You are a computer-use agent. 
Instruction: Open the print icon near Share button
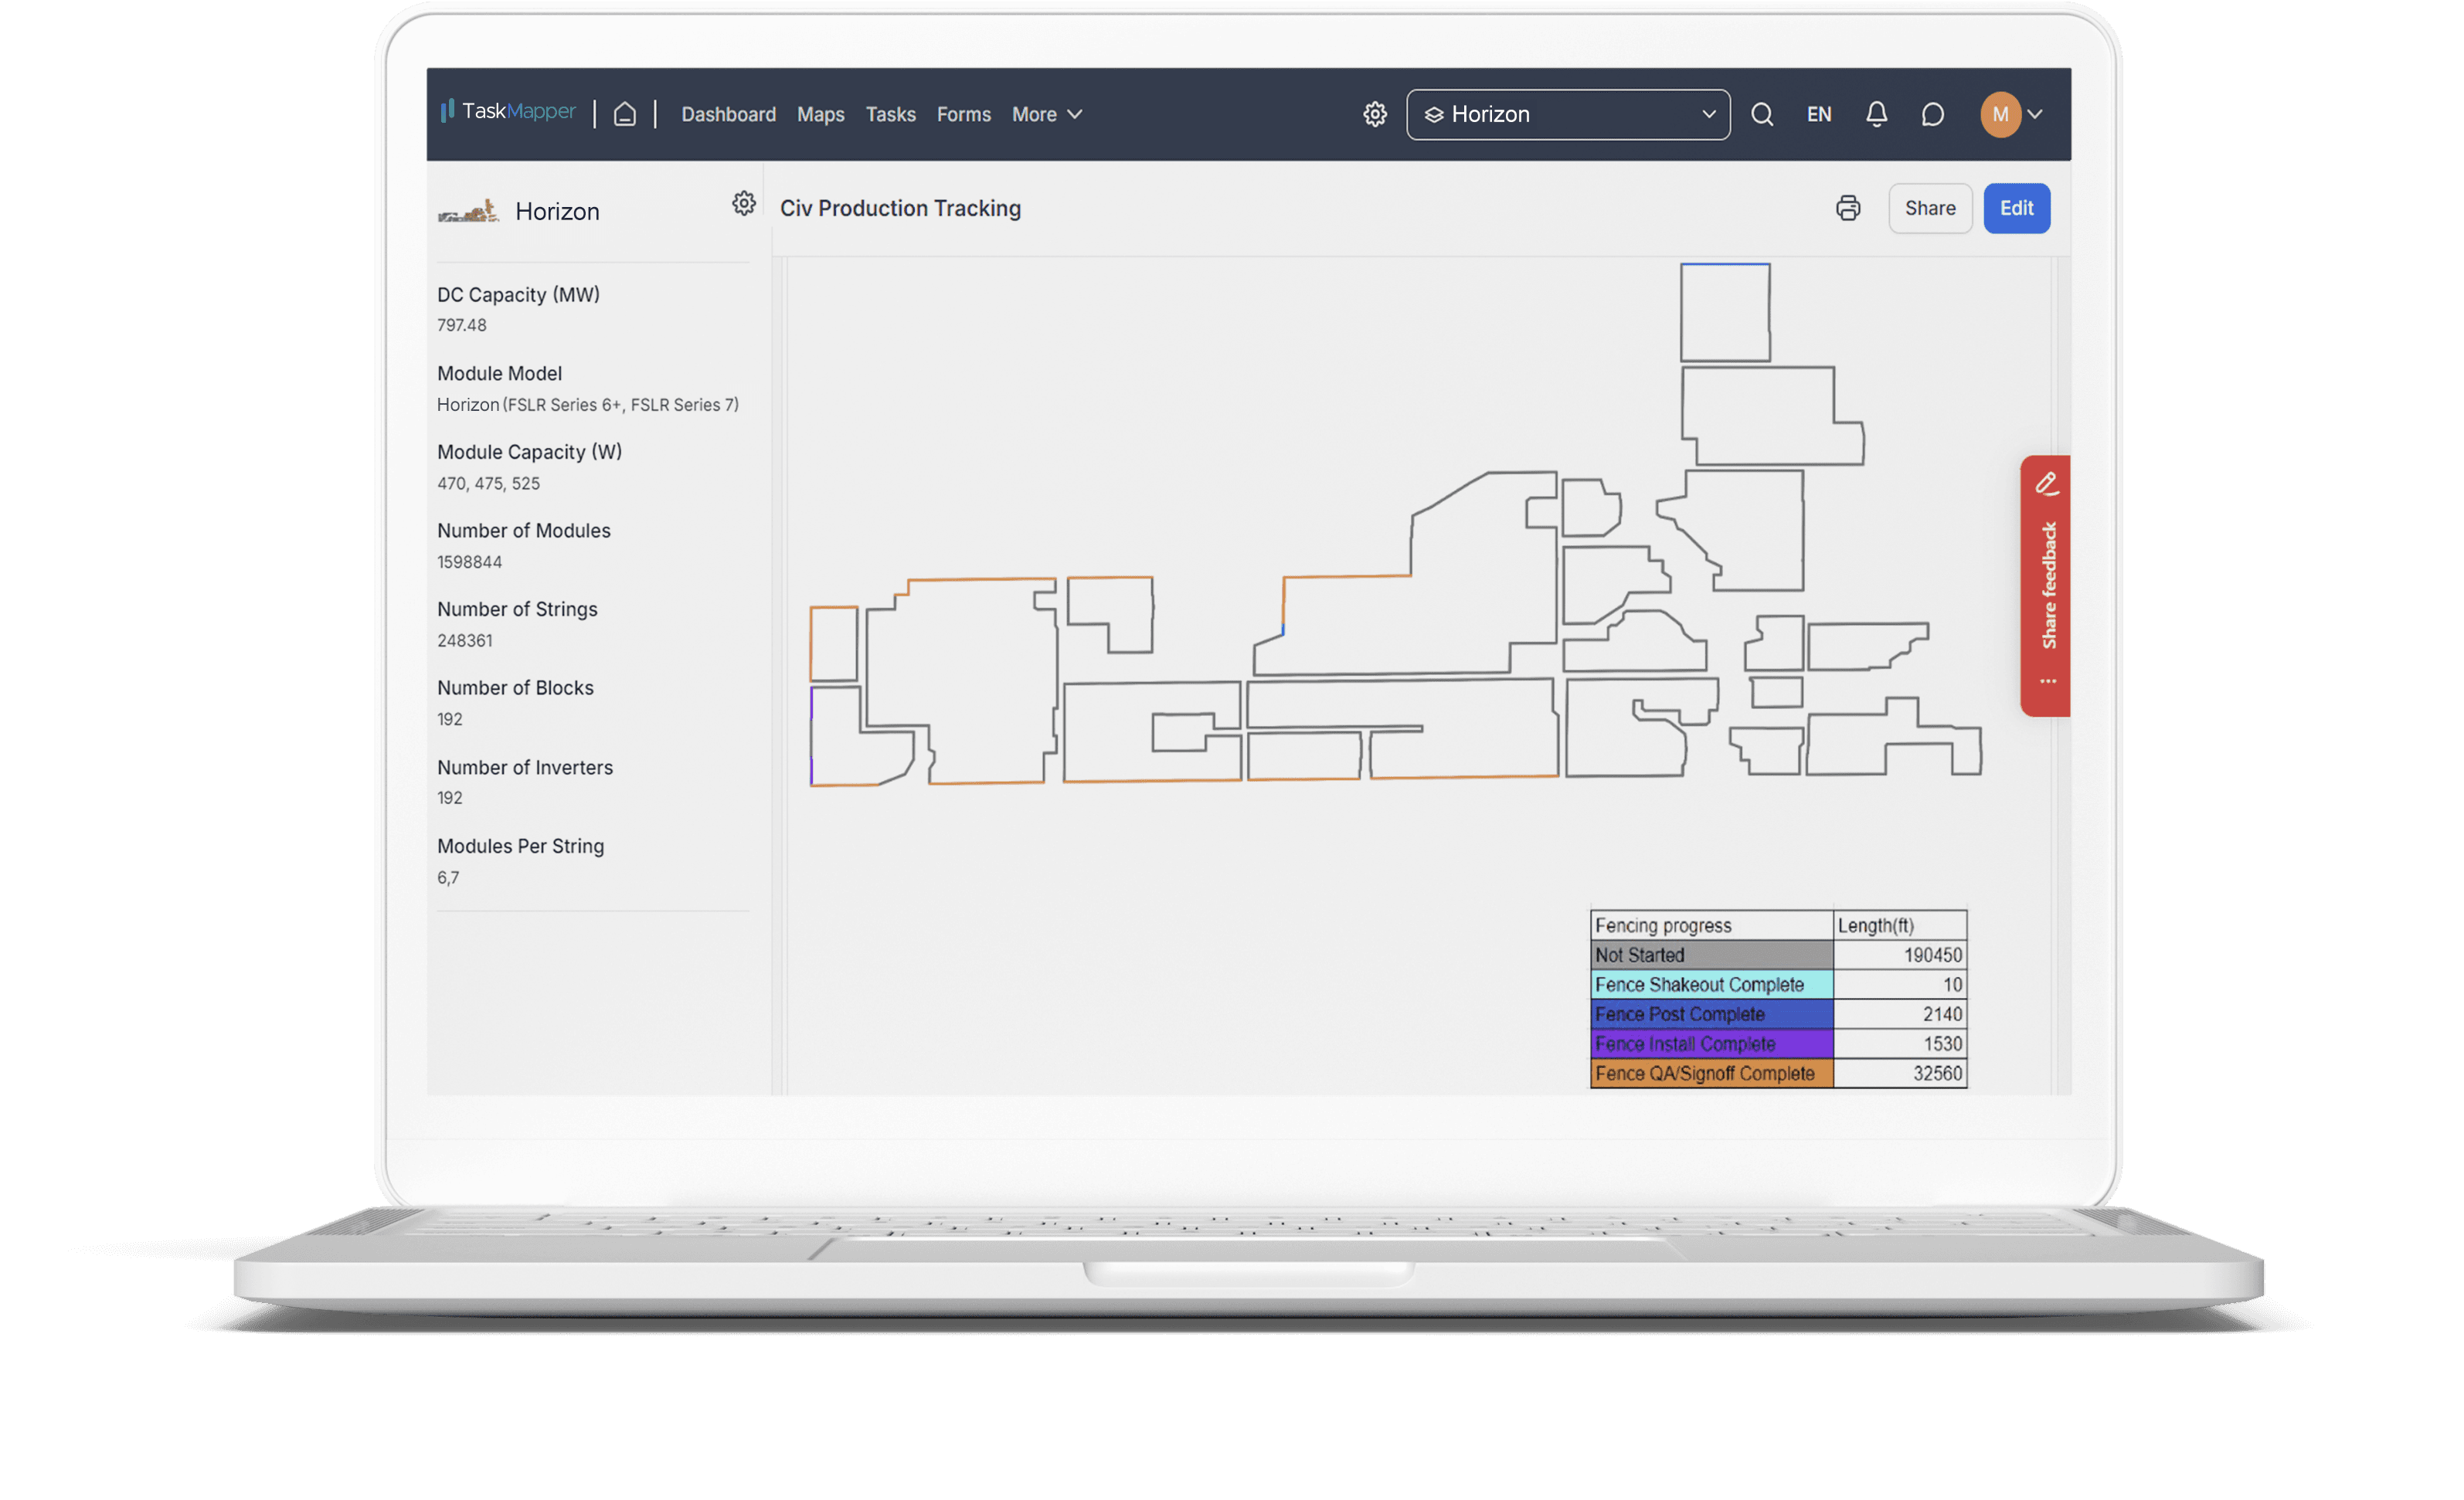(1848, 208)
